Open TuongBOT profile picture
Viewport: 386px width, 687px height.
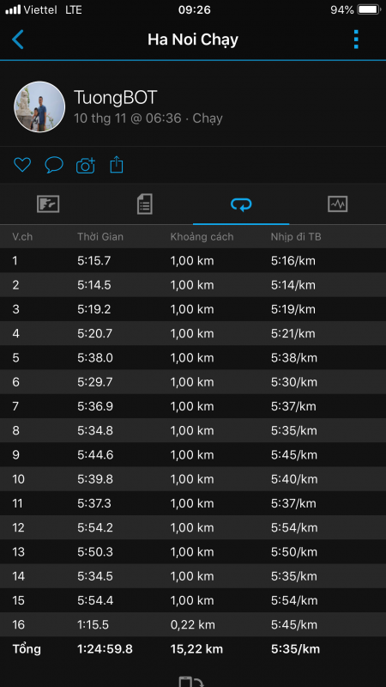pos(39,106)
